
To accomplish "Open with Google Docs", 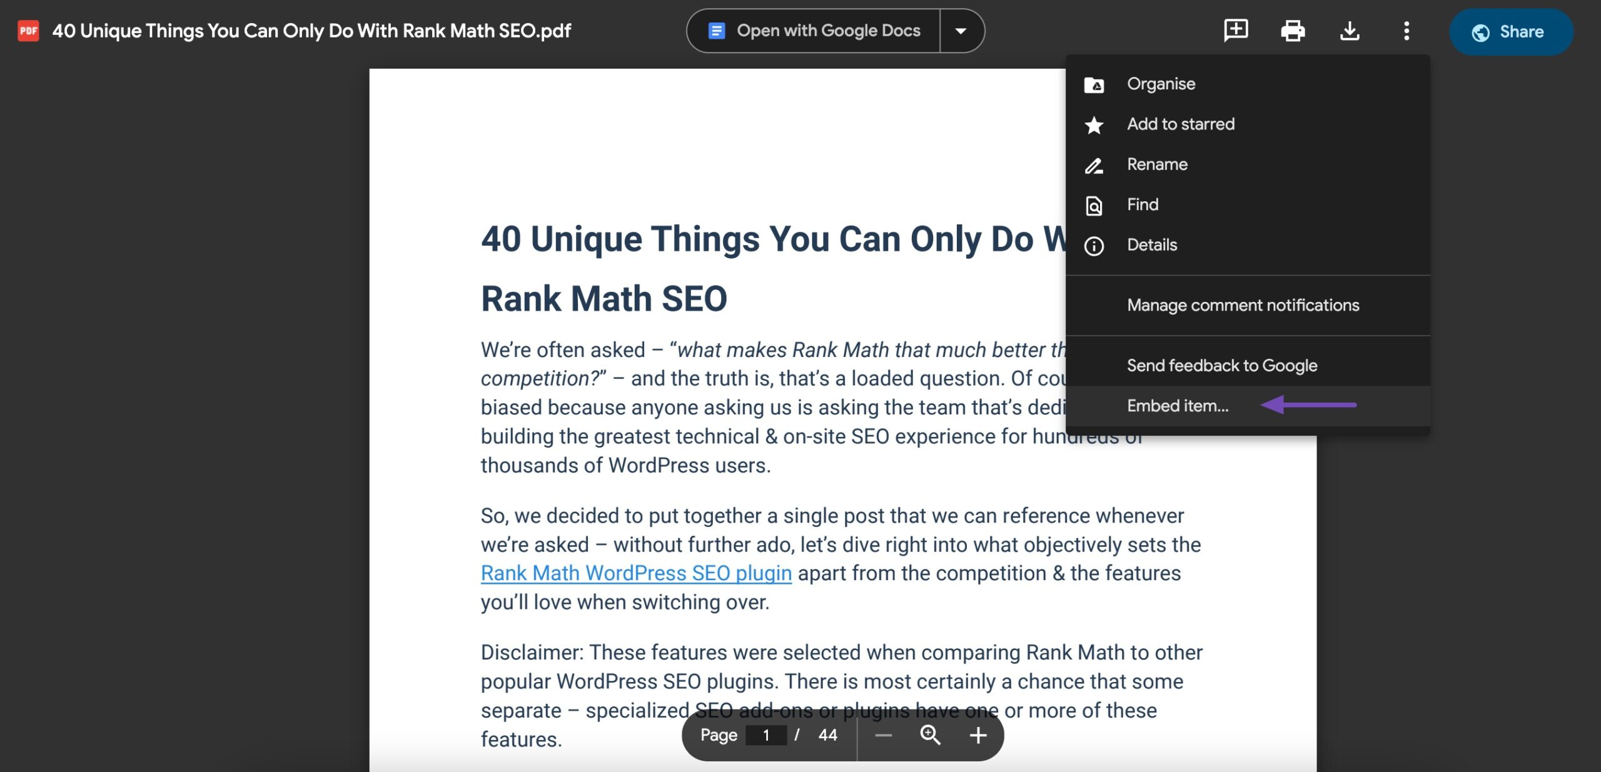I will click(x=814, y=31).
